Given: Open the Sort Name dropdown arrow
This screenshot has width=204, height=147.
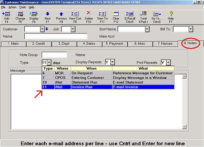Looking at the screenshot, I should point(147,29).
